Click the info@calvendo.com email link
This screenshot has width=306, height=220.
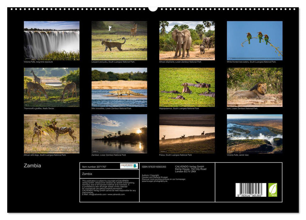click(95, 195)
